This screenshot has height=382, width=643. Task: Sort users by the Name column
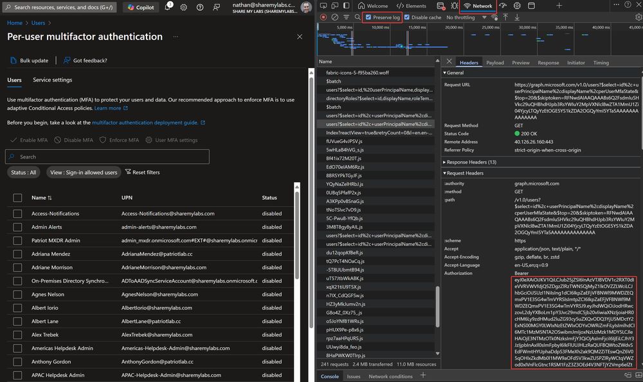(41, 198)
